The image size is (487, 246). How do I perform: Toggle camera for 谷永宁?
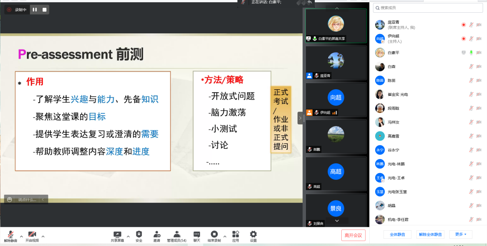coord(479,150)
